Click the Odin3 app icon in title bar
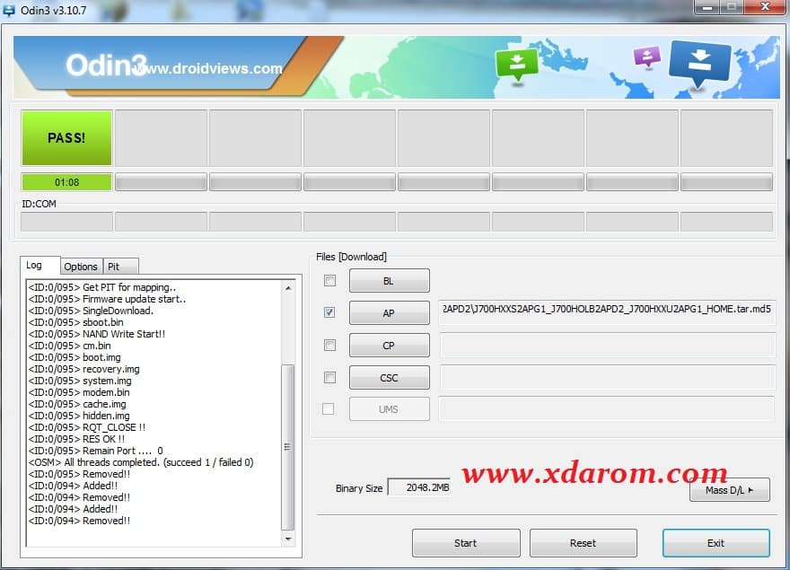790x570 pixels. click(x=10, y=10)
